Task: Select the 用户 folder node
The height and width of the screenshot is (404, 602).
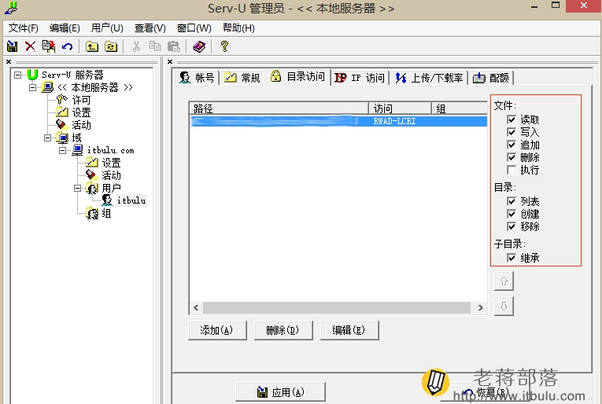Action: [111, 188]
